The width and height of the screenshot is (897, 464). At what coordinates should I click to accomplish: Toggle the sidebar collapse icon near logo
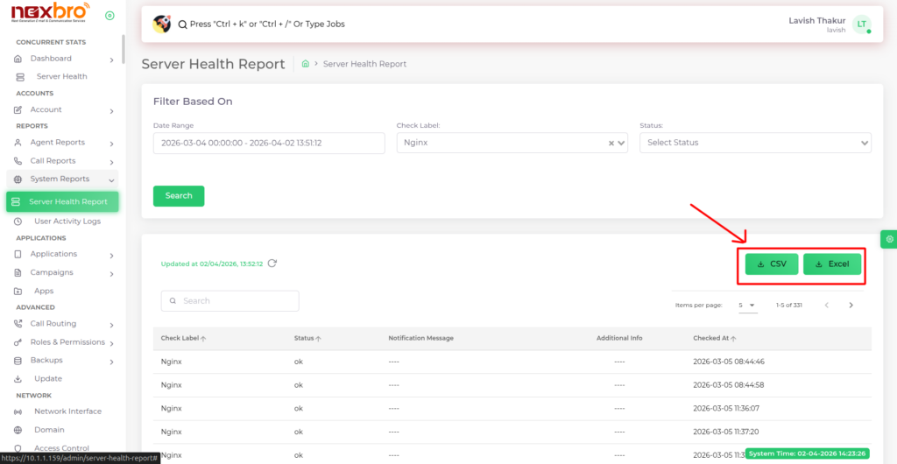109,16
